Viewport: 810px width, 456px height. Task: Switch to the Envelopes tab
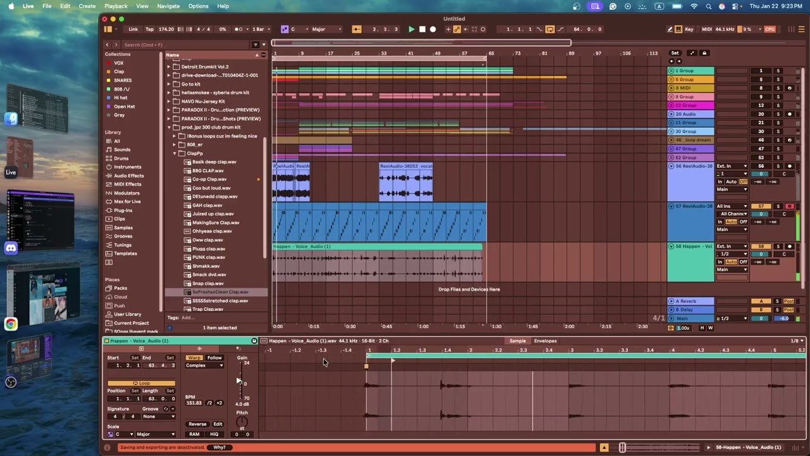click(545, 341)
